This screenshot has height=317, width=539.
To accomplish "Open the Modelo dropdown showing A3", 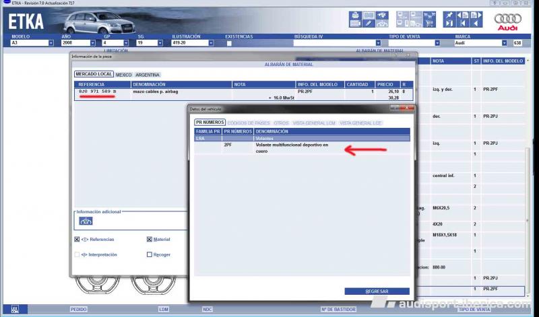I will [51, 43].
